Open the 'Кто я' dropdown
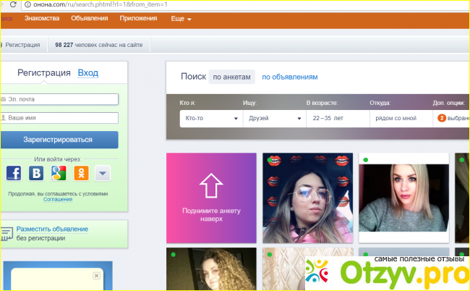The width and height of the screenshot is (470, 291). coord(210,118)
